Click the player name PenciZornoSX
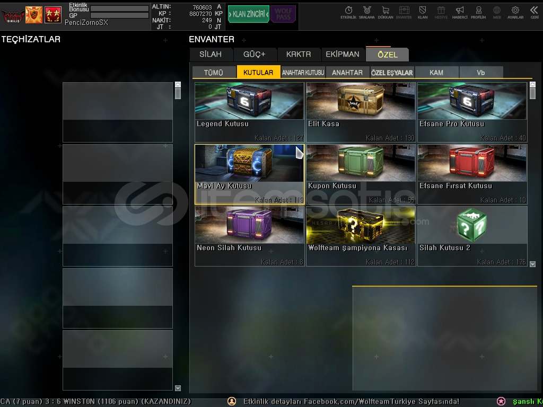The image size is (543, 407). click(x=86, y=22)
